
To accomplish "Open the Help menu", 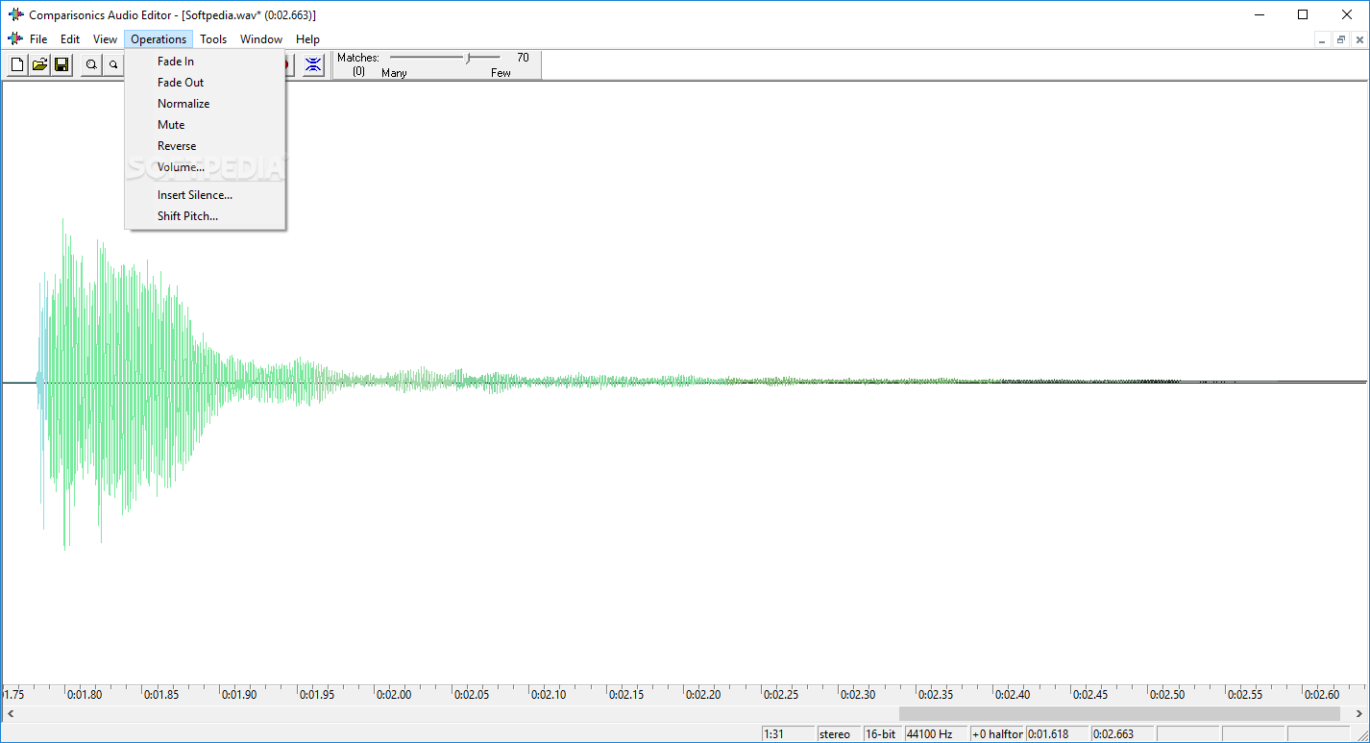I will click(307, 39).
